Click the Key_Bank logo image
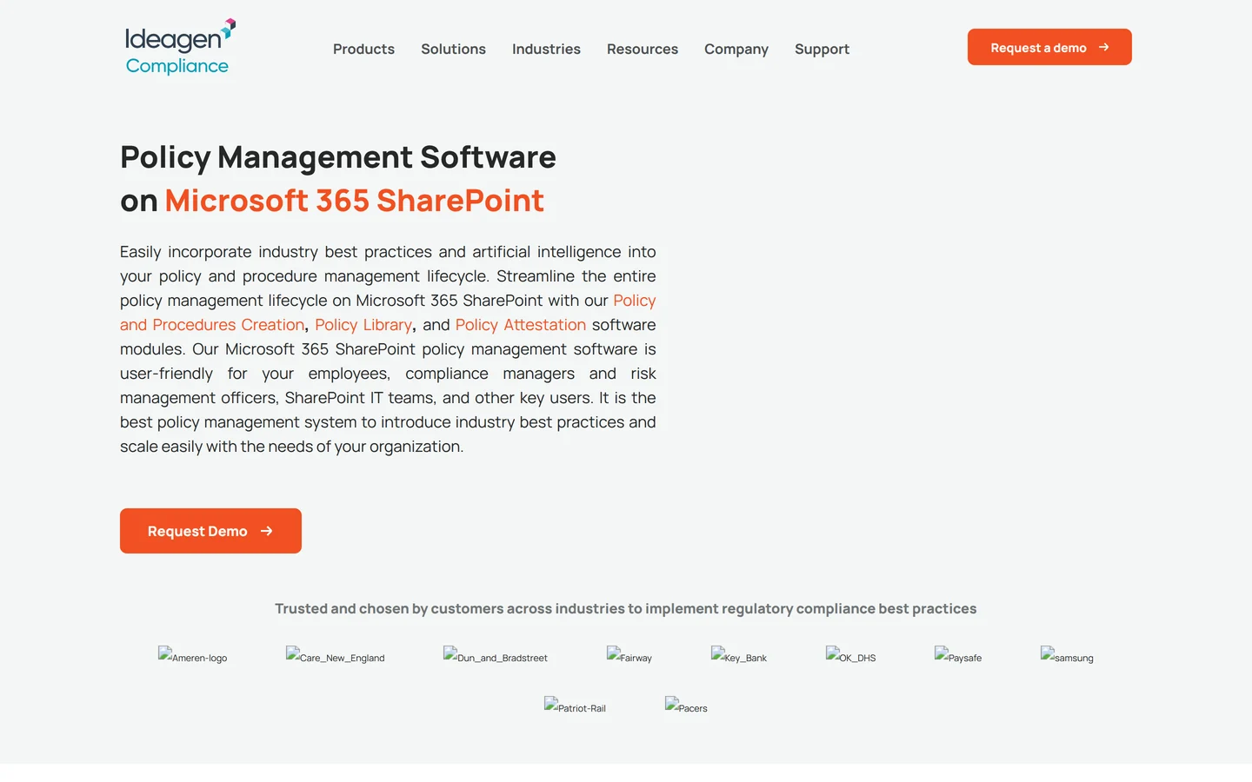The height and width of the screenshot is (782, 1252). click(x=738, y=656)
